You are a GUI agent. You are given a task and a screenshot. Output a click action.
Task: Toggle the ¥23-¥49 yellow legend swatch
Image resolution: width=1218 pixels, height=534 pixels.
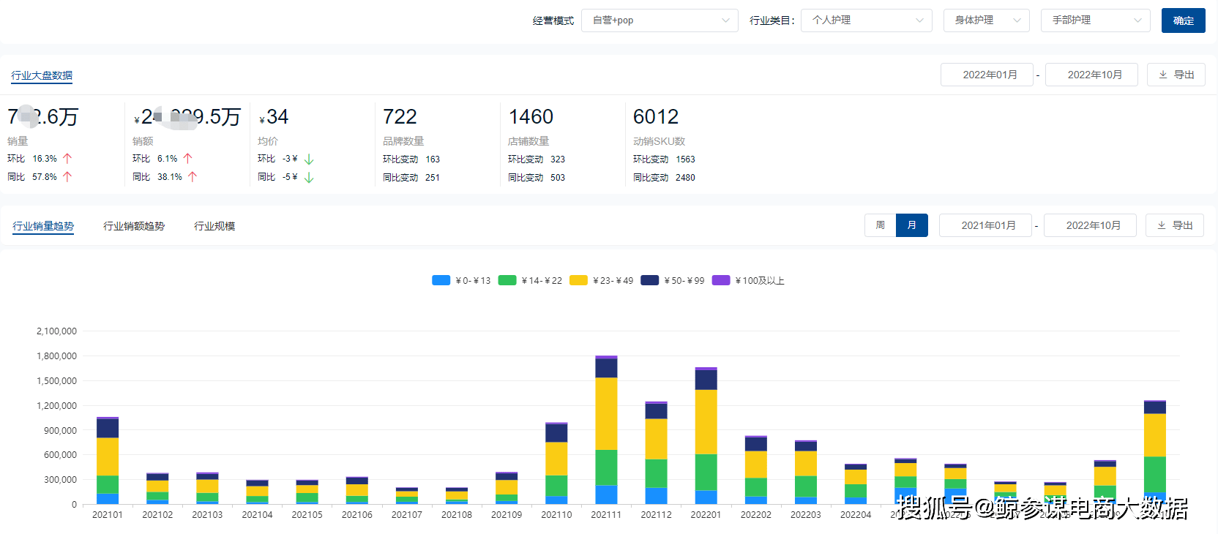click(578, 280)
